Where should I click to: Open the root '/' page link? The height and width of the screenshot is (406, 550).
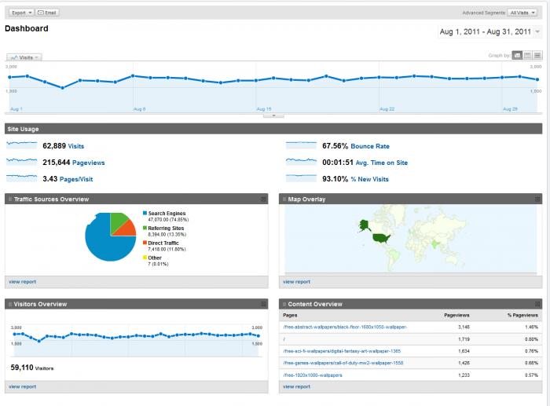tap(284, 339)
